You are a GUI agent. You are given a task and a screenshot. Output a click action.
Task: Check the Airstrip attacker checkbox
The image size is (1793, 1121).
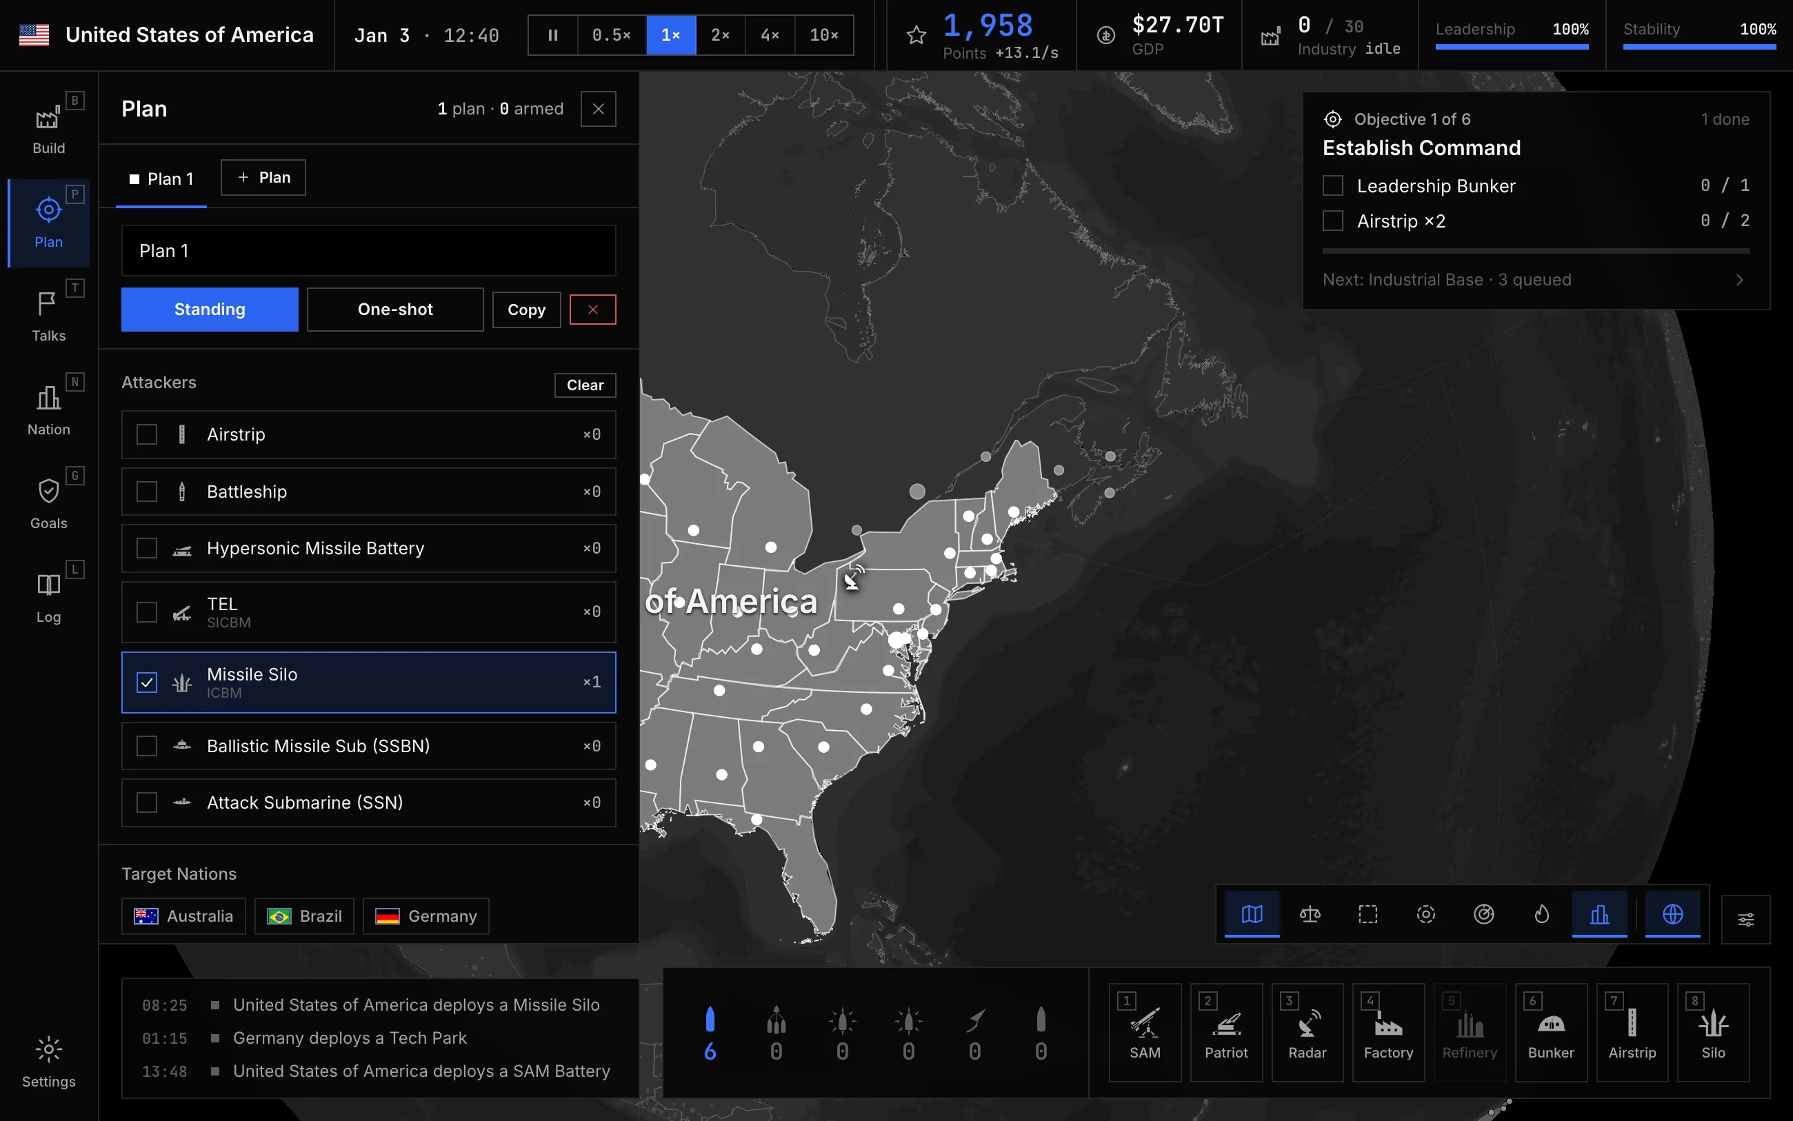click(x=147, y=434)
